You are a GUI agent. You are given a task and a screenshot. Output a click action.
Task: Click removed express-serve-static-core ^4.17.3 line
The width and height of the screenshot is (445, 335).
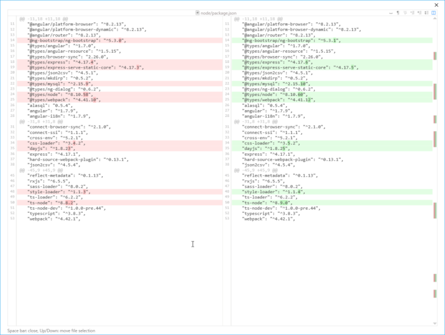(x=120, y=67)
